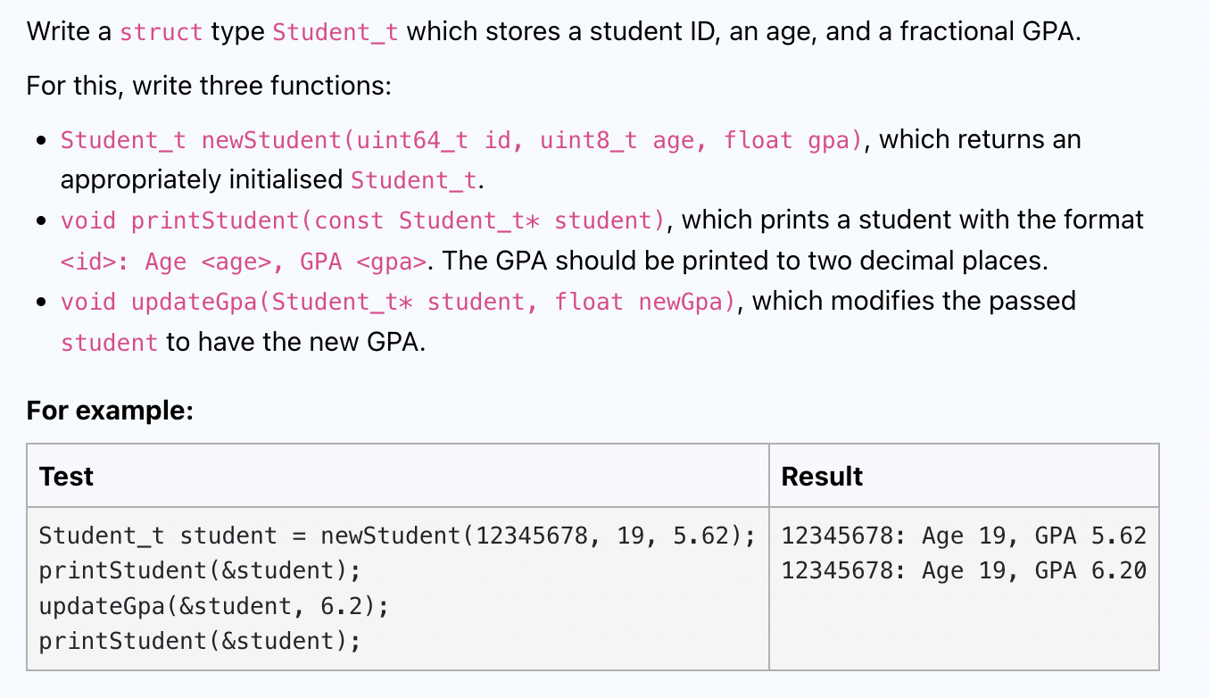This screenshot has width=1210, height=698.
Task: Click the "Result" column header
Action: [x=822, y=477]
